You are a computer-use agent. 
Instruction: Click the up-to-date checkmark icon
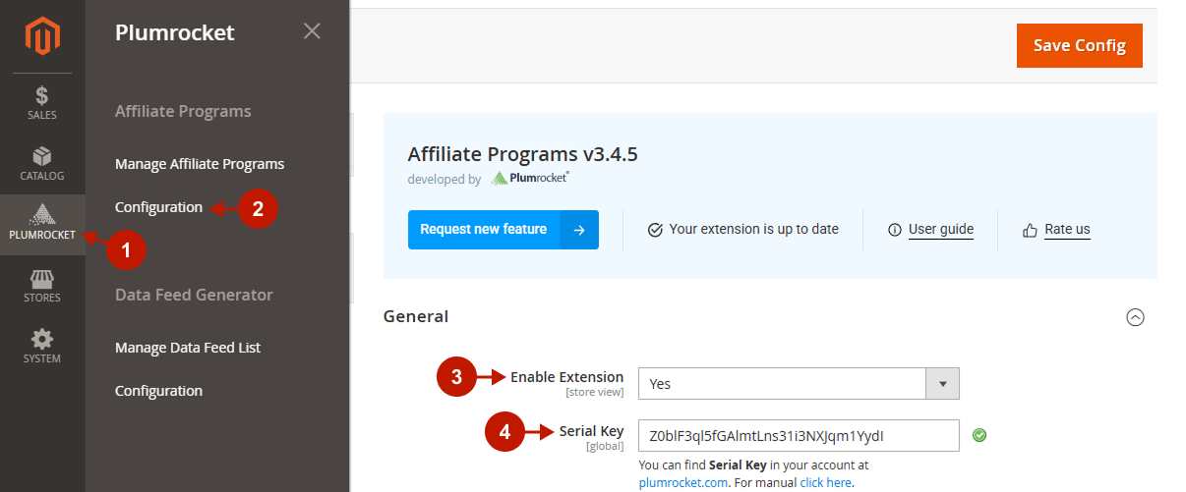coord(655,230)
